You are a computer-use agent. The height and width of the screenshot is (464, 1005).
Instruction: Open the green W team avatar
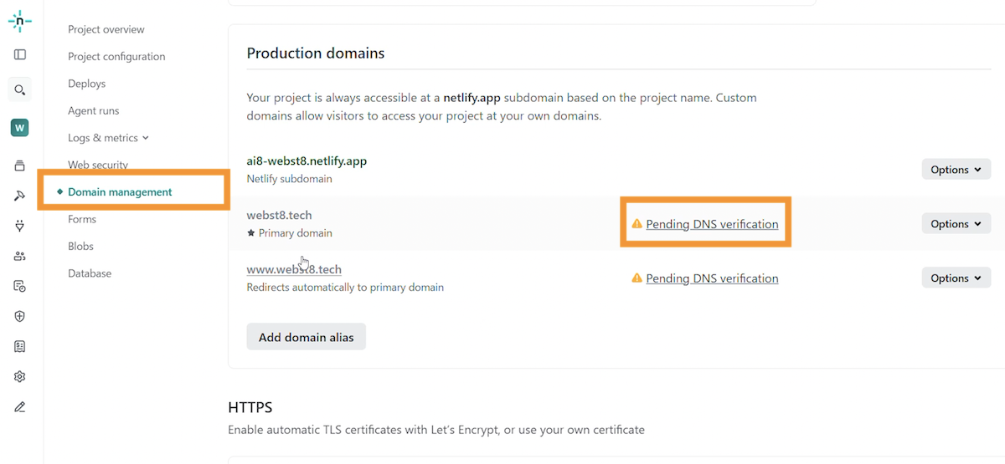pos(19,128)
